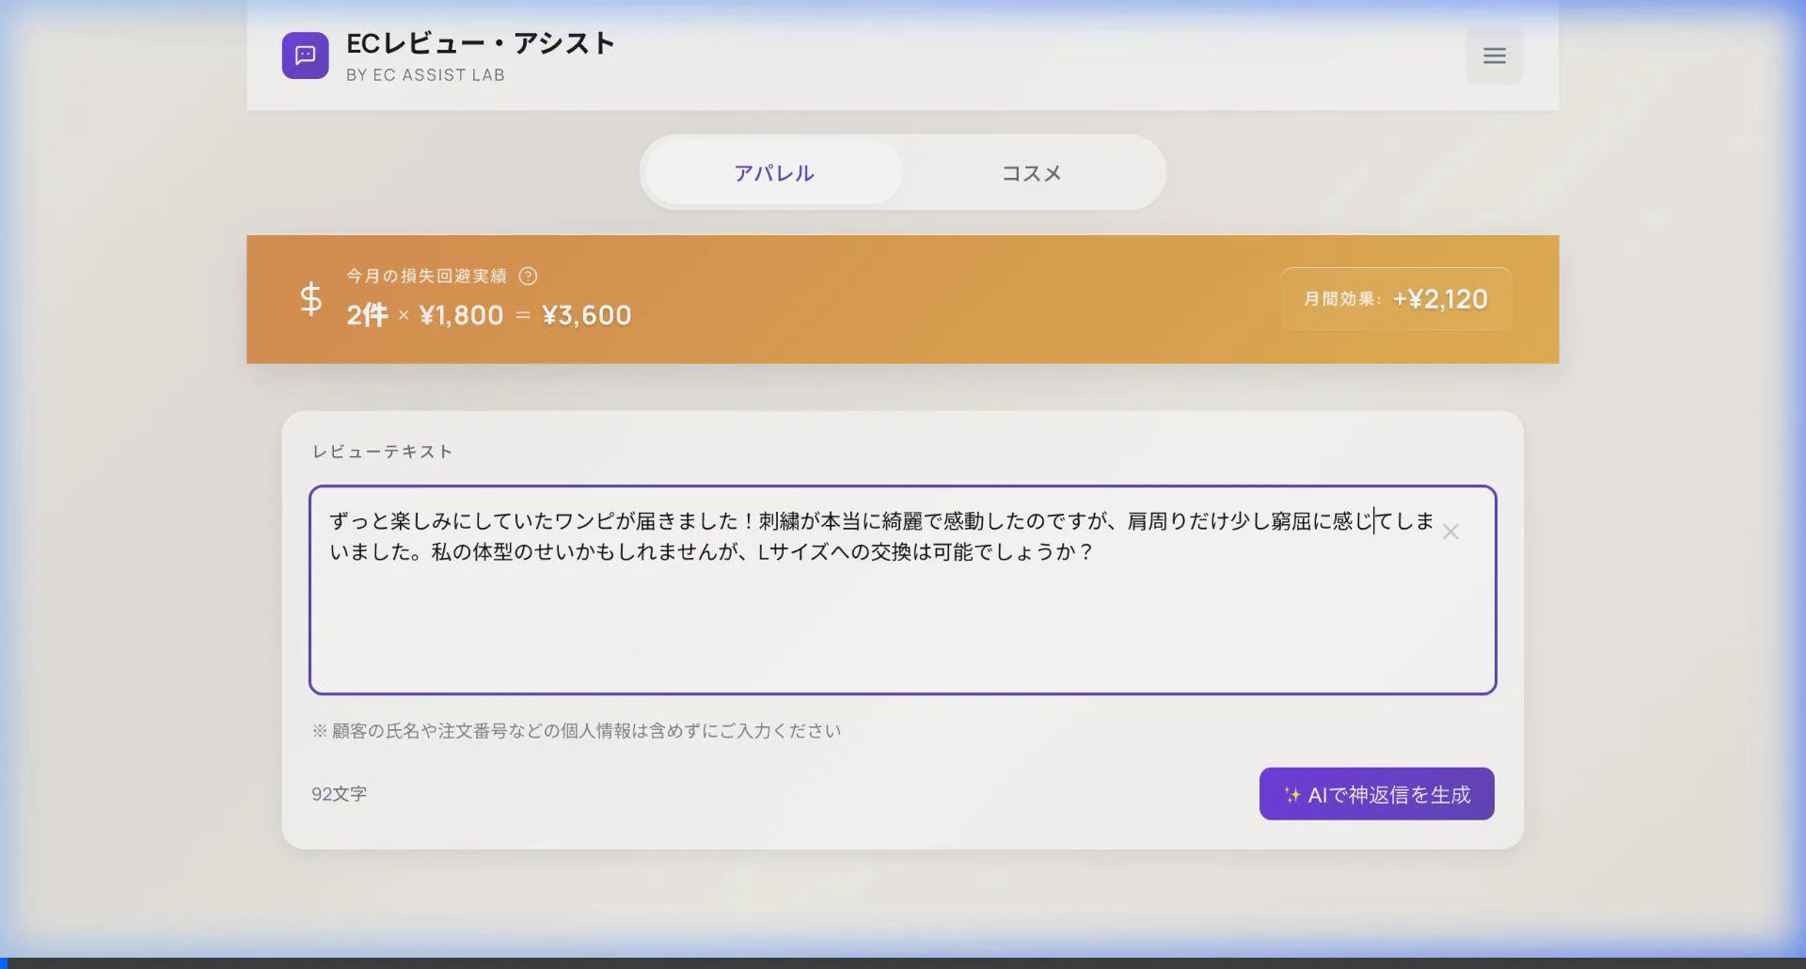Viewport: 1806px width, 969px height.
Task: Click the ¥3,600 loss-avoidance total
Action: coord(587,314)
